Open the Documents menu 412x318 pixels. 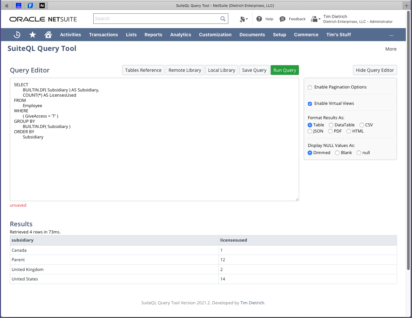point(252,35)
